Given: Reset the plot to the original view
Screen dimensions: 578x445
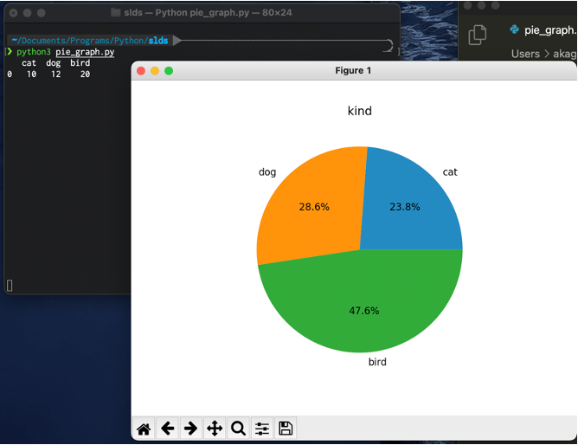Looking at the screenshot, I should click(144, 429).
